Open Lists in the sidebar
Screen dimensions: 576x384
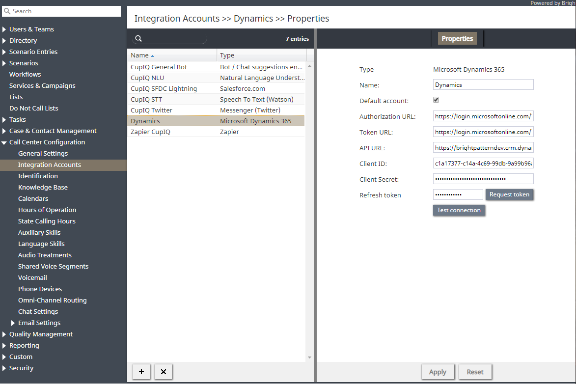[16, 97]
